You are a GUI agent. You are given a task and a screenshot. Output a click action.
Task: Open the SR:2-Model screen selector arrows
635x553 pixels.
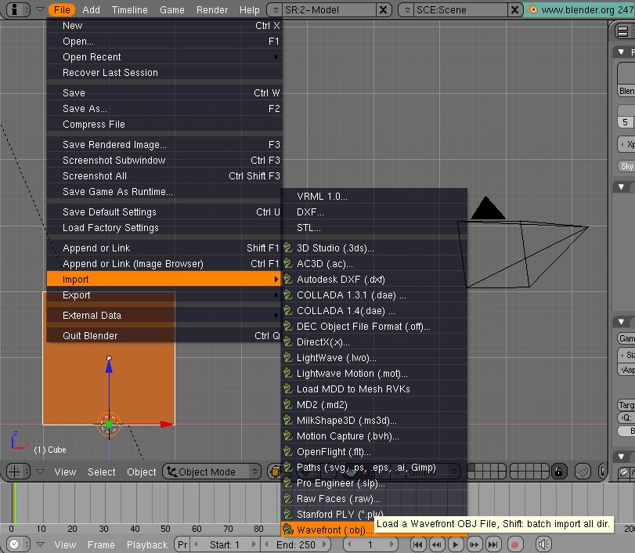click(276, 9)
